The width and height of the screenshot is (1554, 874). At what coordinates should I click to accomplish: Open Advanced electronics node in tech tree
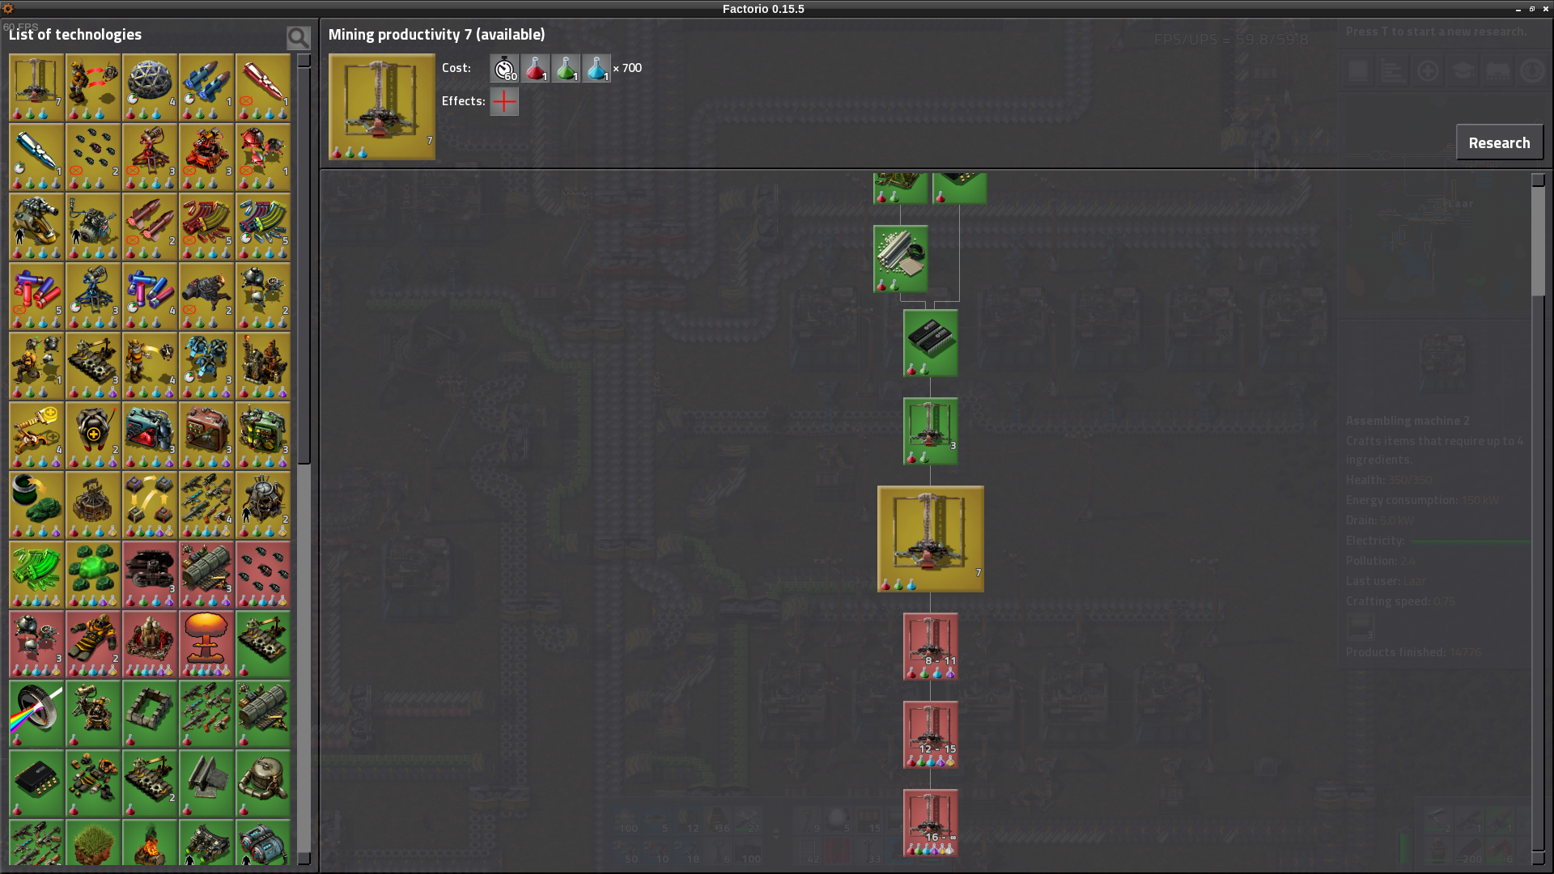click(931, 343)
